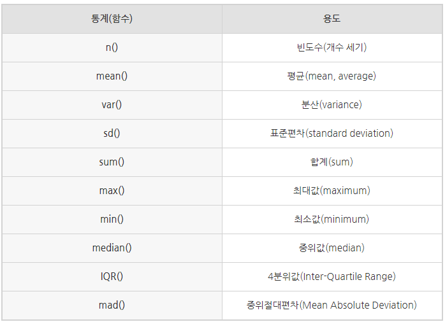Select the 표준편차(standard deviation) cell
The width and height of the screenshot is (445, 322).
point(332,134)
